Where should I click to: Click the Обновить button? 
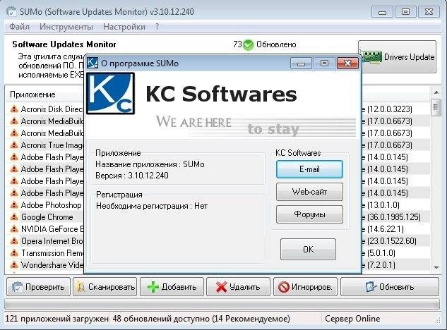pos(389,287)
